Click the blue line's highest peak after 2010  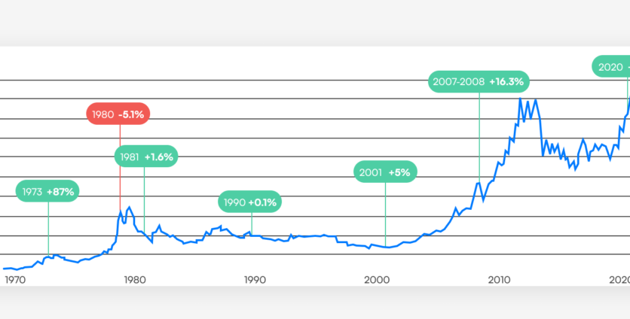[521, 99]
